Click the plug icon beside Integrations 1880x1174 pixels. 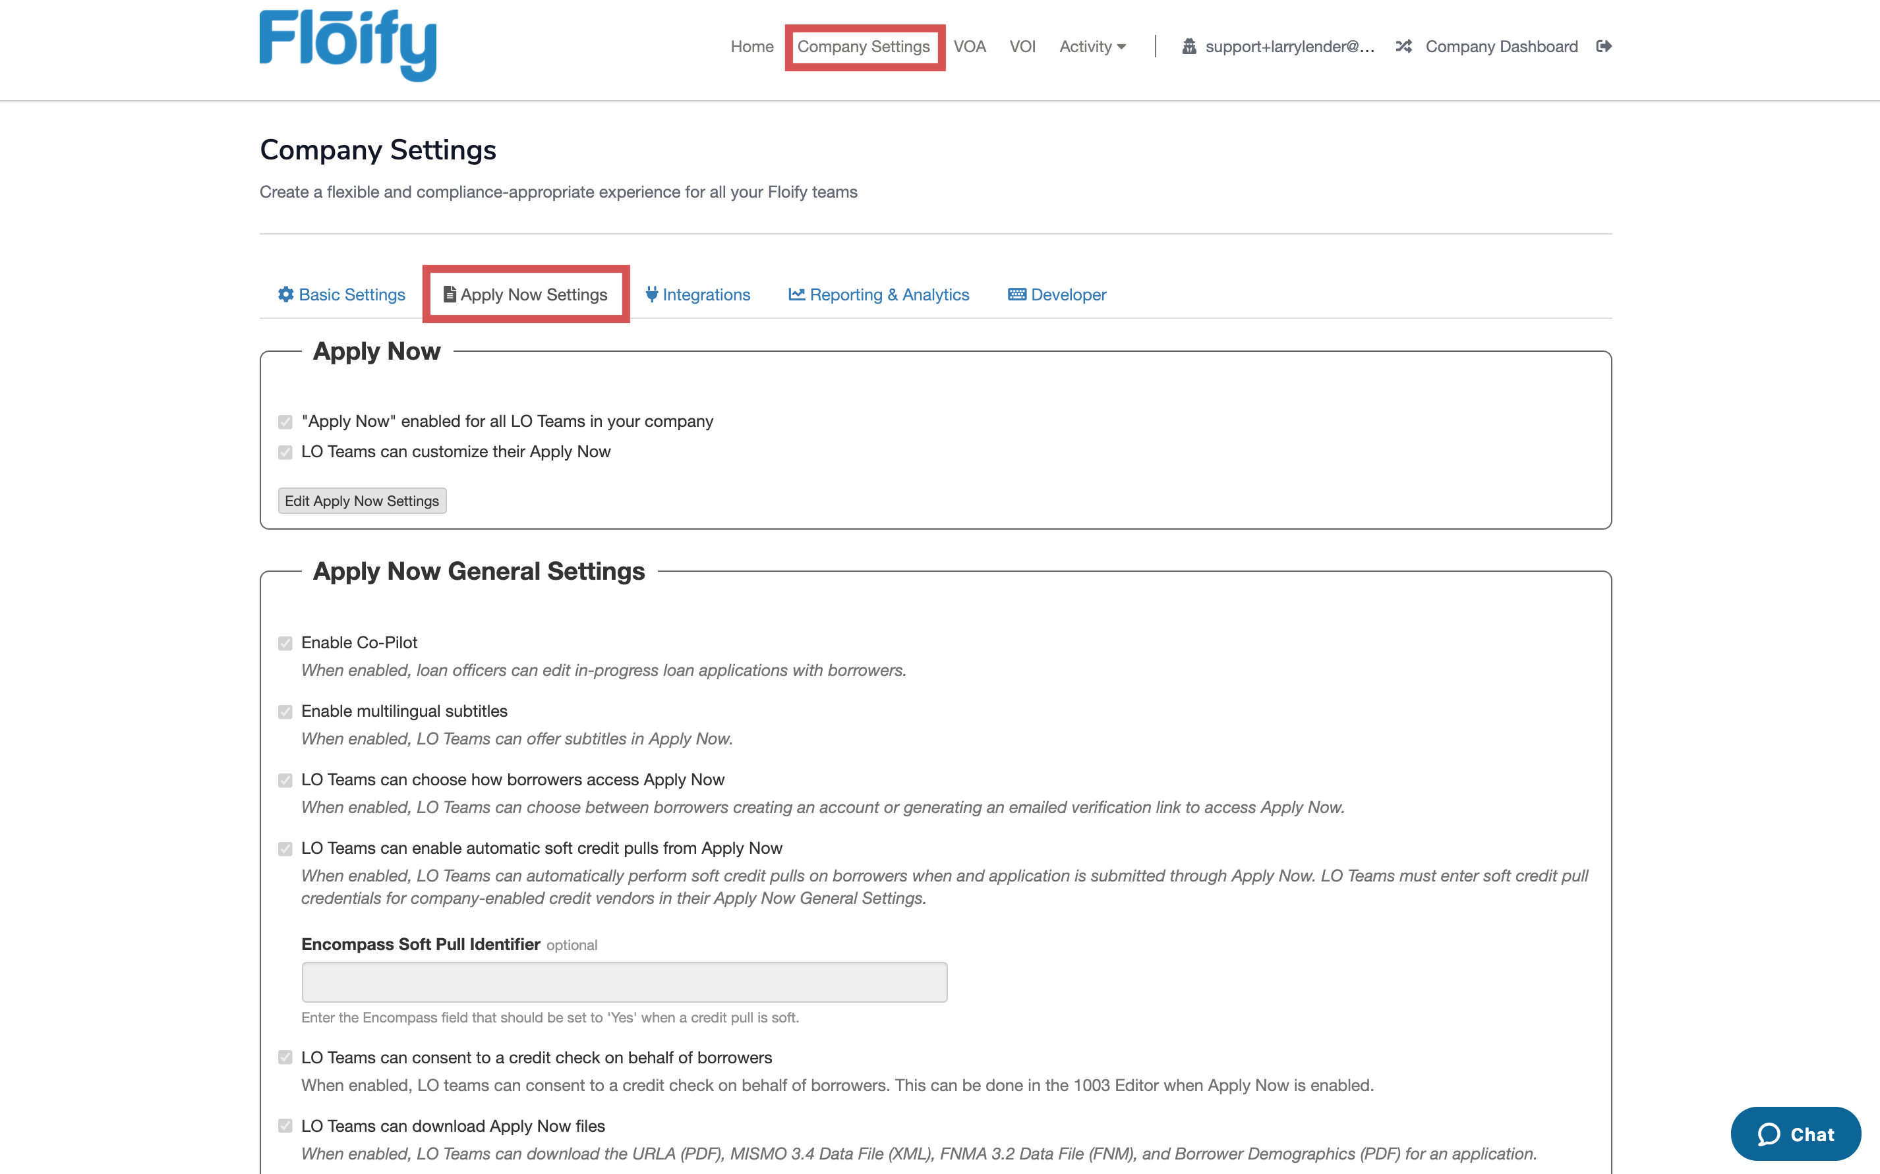653,294
